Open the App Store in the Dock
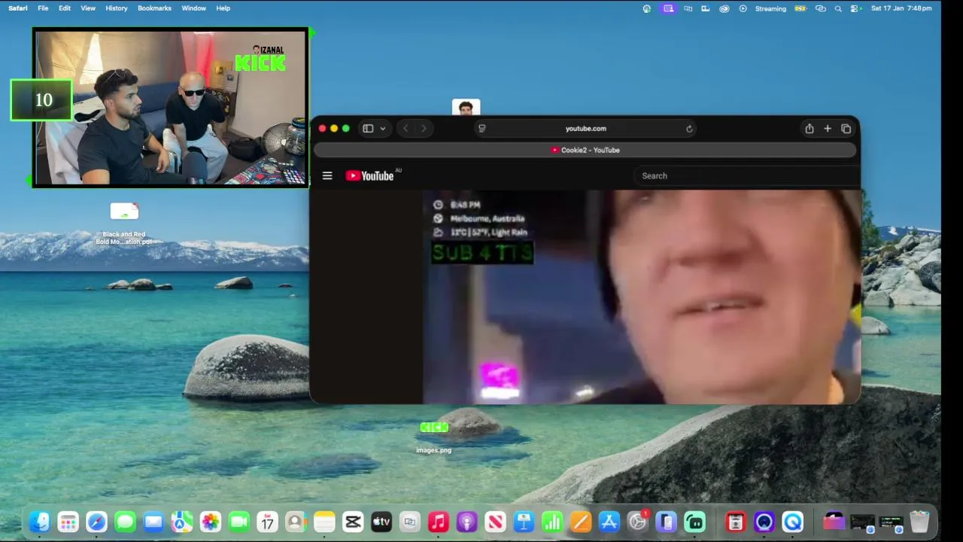Viewport: 963px width, 542px height. (609, 522)
